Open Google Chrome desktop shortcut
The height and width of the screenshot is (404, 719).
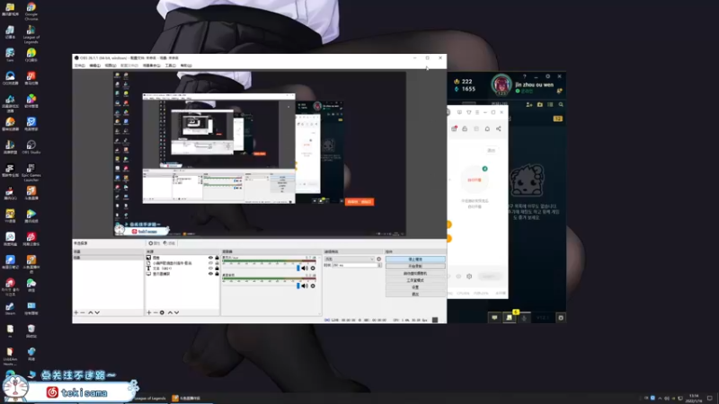coord(31,11)
